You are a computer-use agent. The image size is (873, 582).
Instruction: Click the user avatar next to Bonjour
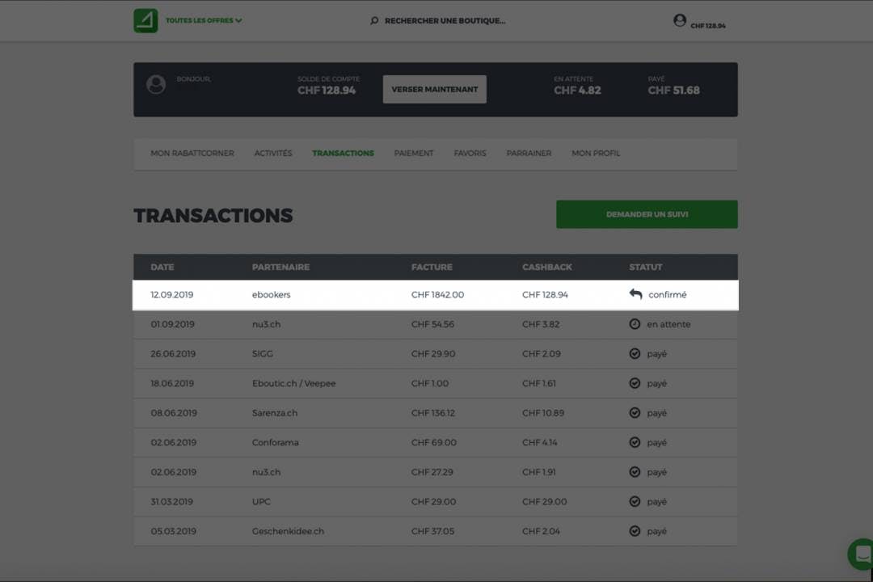coord(156,84)
